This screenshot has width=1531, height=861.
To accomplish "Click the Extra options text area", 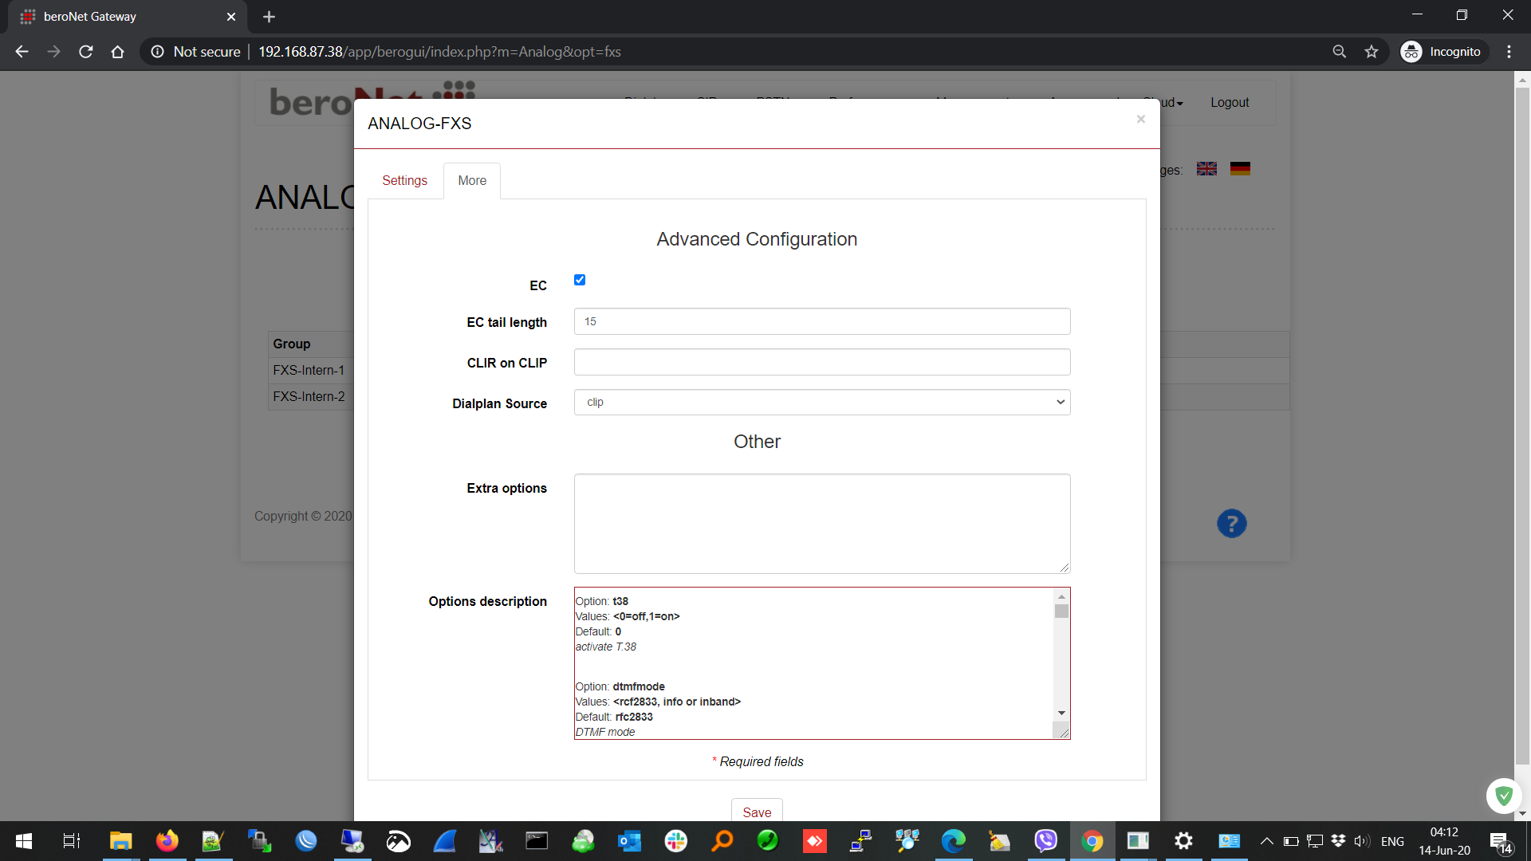I will tap(821, 523).
